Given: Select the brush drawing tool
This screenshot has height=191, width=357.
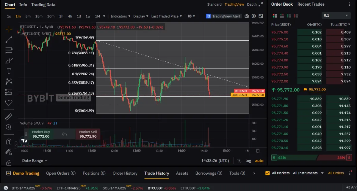Looking at the screenshot, I should click(9, 61).
